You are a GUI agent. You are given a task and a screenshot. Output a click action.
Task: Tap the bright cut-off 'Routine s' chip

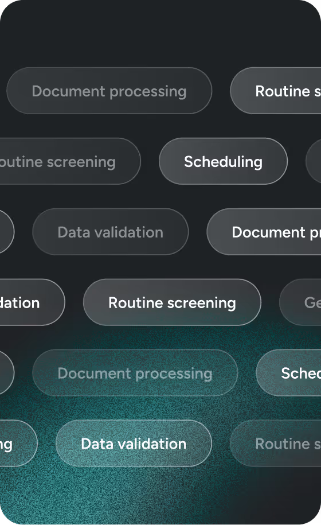pyautogui.click(x=276, y=91)
